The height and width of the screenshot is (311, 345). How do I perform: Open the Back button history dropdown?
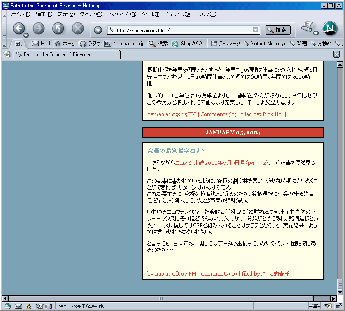[x=26, y=35]
